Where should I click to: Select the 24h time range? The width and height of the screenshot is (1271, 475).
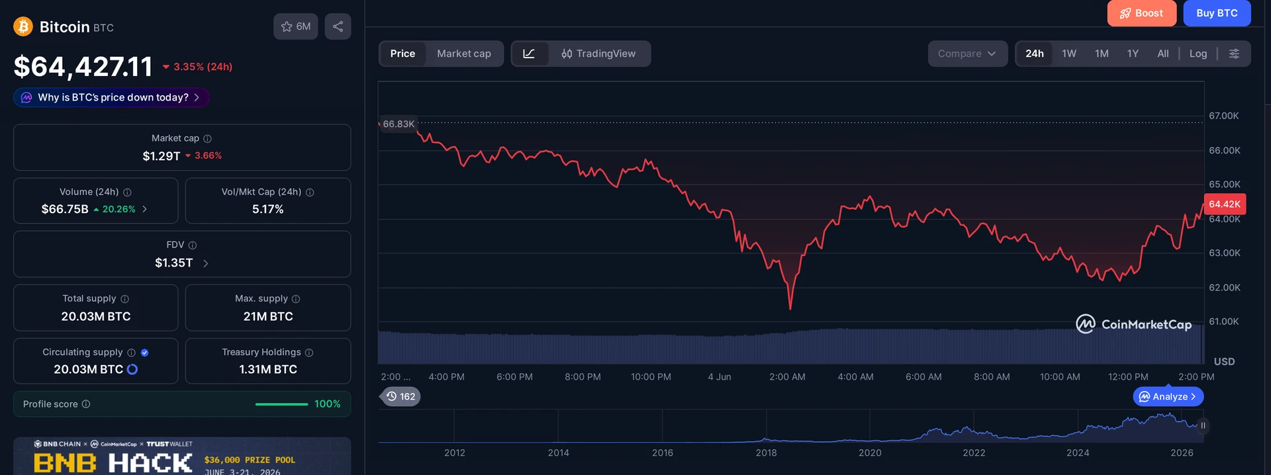point(1035,54)
